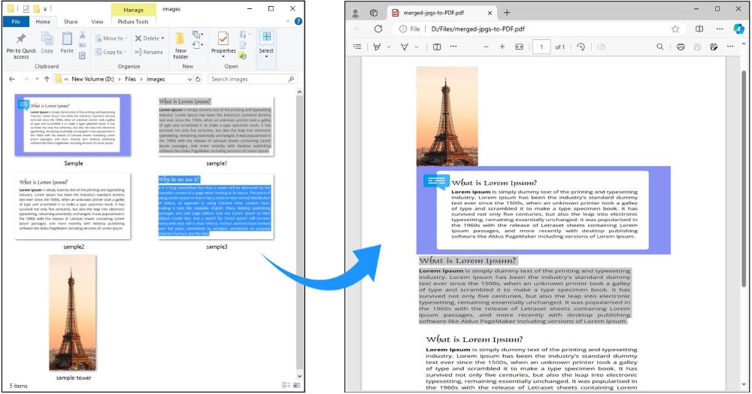The width and height of the screenshot is (752, 394).
Task: Select the merged-jpgs-to-PDF.pdf browser tab
Action: pos(441,13)
